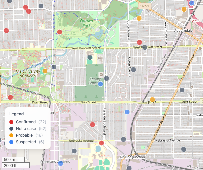
Task: Click the orange Probable color swatch in legend
Action: [x=11, y=135]
